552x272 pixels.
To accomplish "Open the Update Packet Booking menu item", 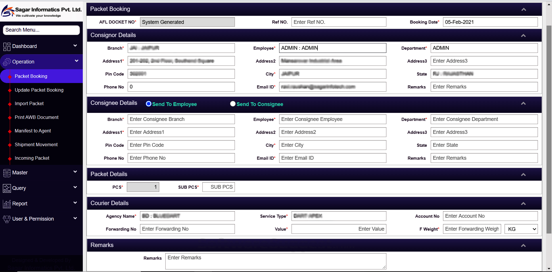I will coord(39,90).
